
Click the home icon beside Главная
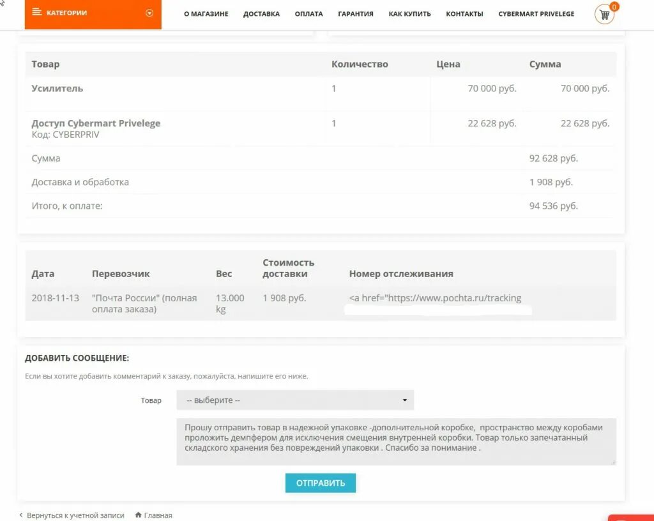[138, 515]
